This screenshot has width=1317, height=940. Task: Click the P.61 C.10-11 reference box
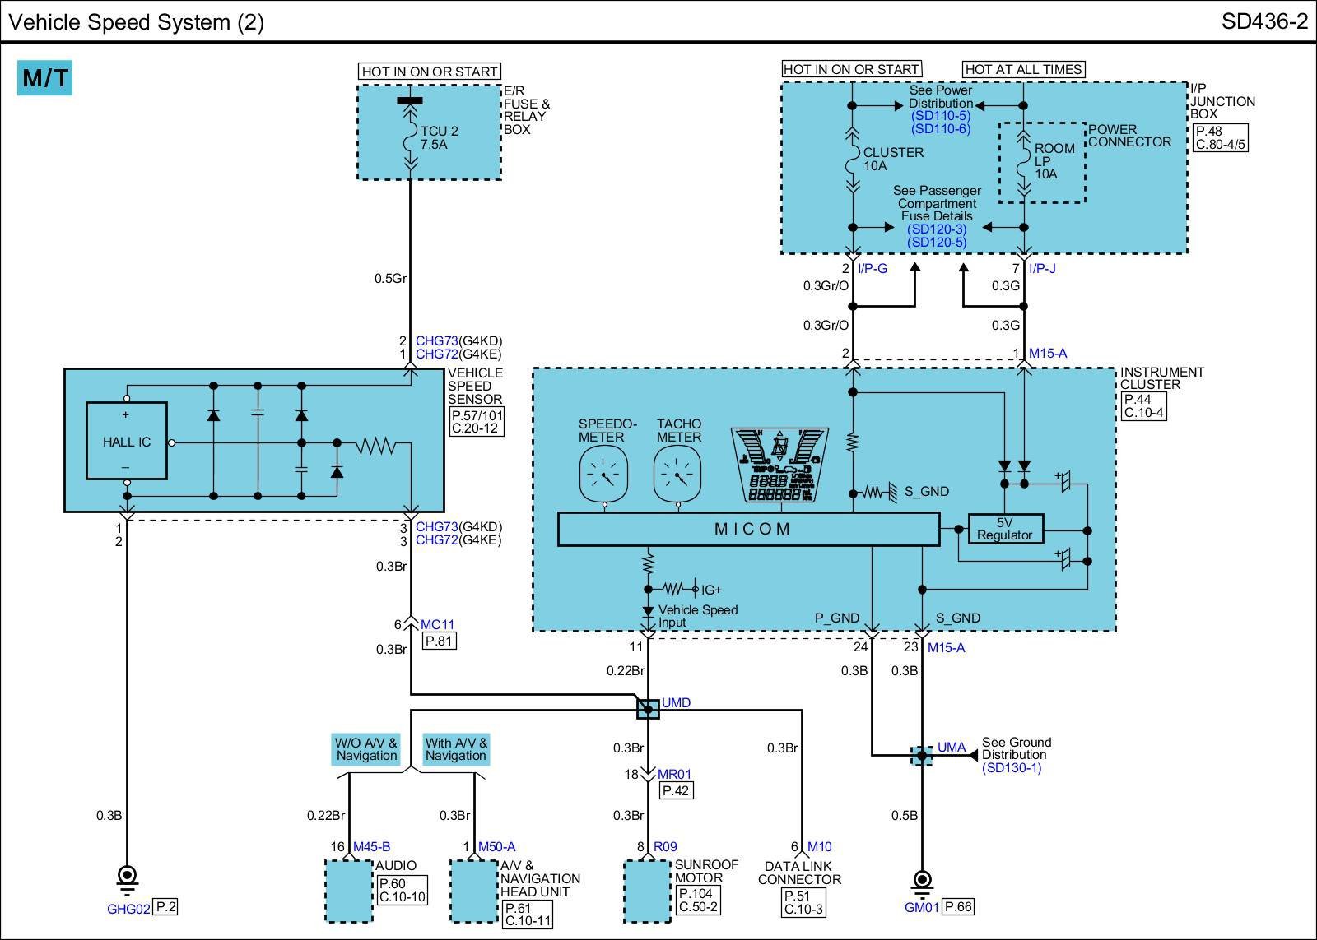point(528,915)
